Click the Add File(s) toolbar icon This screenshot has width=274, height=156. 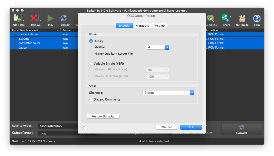click(x=17, y=18)
